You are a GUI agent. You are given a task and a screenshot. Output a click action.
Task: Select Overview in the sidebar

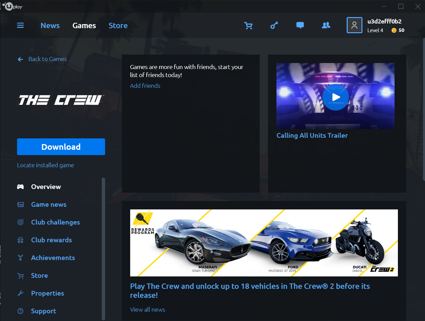46,187
